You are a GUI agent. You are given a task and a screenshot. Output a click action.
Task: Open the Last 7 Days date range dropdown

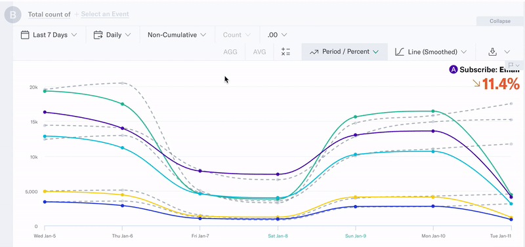click(49, 35)
